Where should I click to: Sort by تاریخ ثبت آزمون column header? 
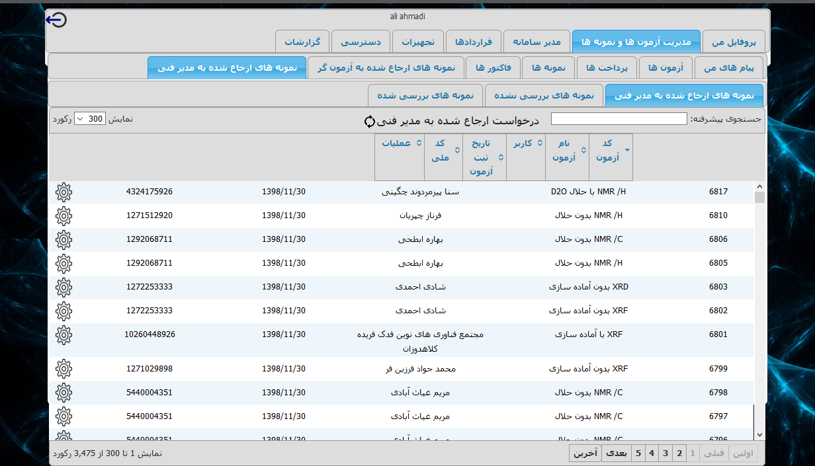tap(484, 157)
